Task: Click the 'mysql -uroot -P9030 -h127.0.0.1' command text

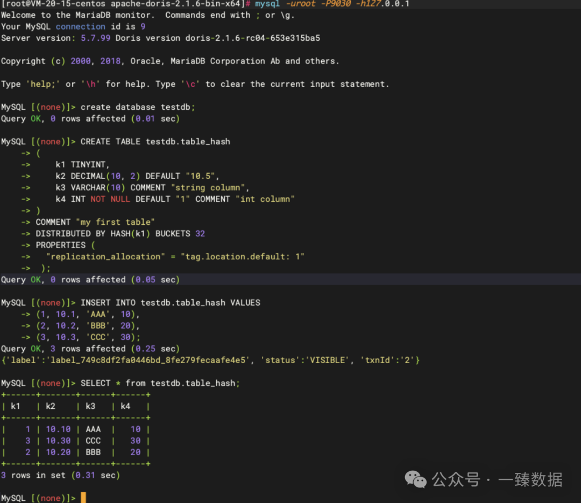Action: click(x=332, y=4)
